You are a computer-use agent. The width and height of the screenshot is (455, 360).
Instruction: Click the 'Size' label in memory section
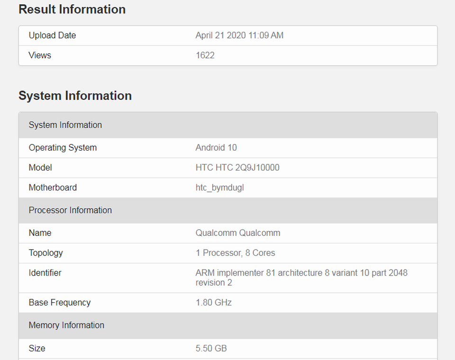tap(37, 349)
